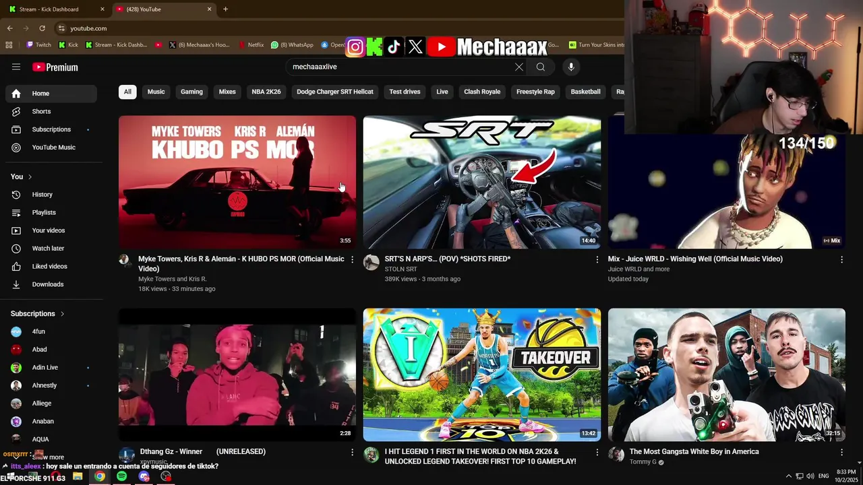Expand the Subscriptions section heading

[38, 314]
